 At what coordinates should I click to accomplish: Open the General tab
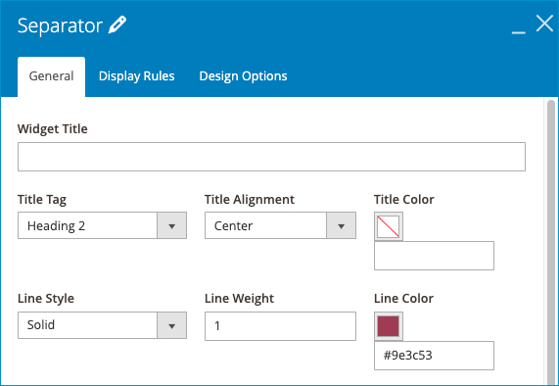(51, 76)
